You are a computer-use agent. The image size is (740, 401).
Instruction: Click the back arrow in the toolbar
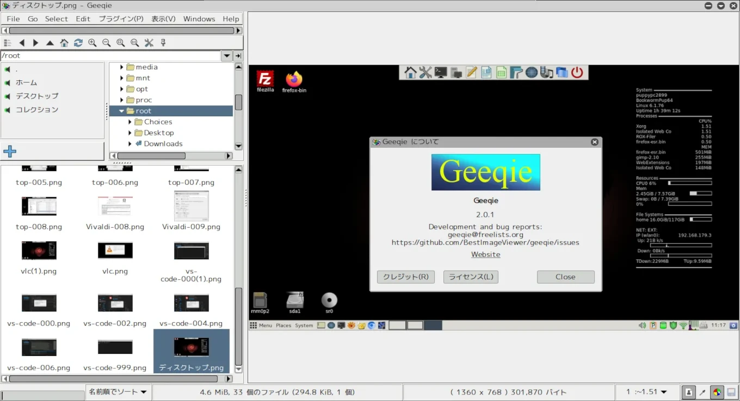click(22, 43)
